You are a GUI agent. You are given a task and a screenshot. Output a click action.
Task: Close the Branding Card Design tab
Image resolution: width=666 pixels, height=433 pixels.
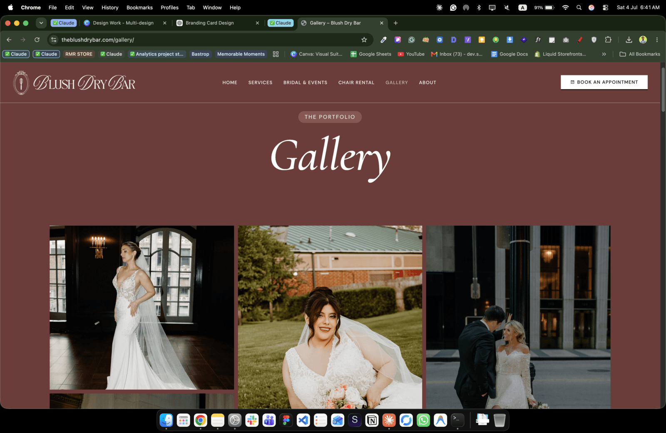(257, 23)
